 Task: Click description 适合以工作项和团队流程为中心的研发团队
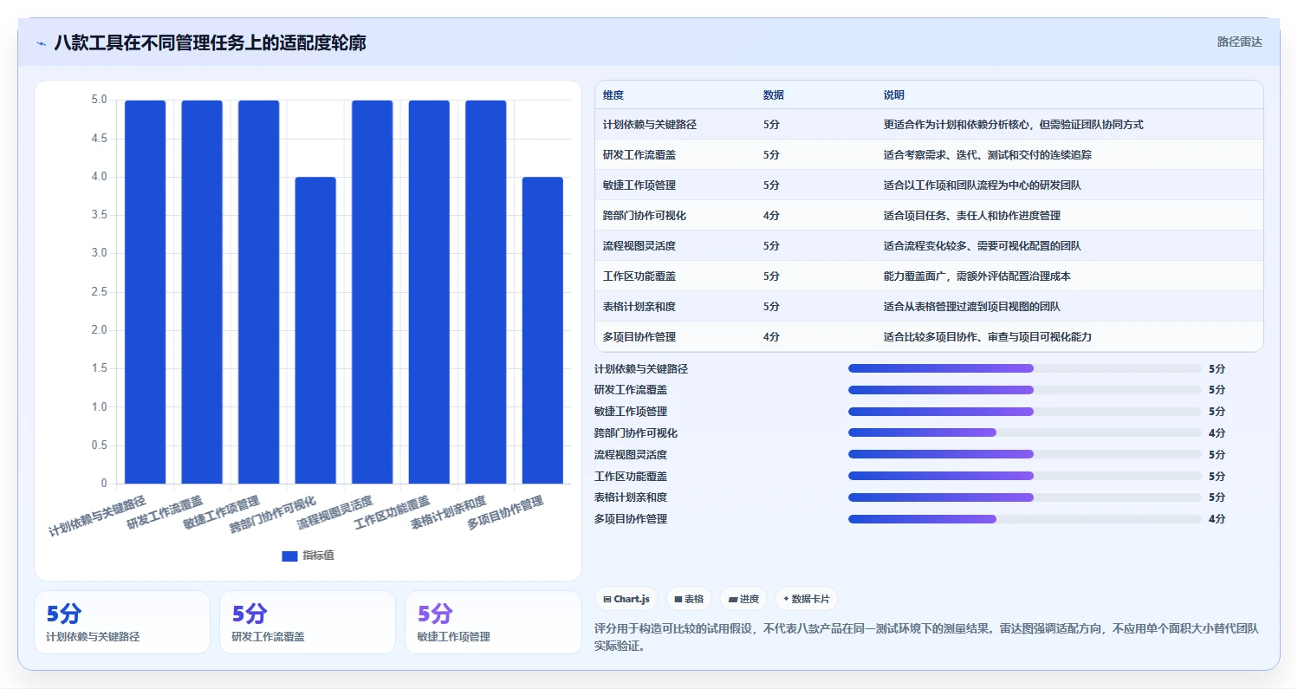[983, 185]
